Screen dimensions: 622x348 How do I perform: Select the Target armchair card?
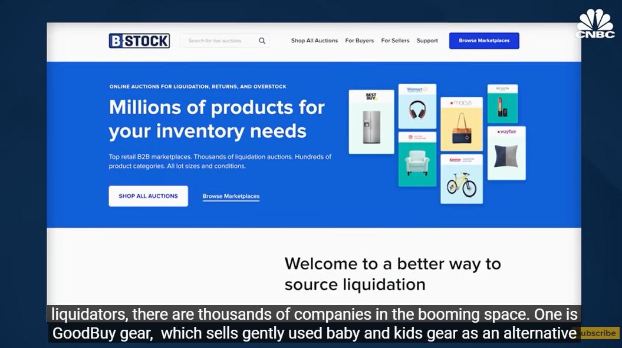pos(417,160)
